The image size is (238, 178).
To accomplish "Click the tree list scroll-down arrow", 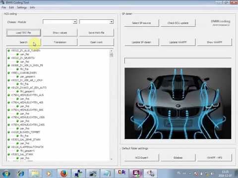I will 112,159.
